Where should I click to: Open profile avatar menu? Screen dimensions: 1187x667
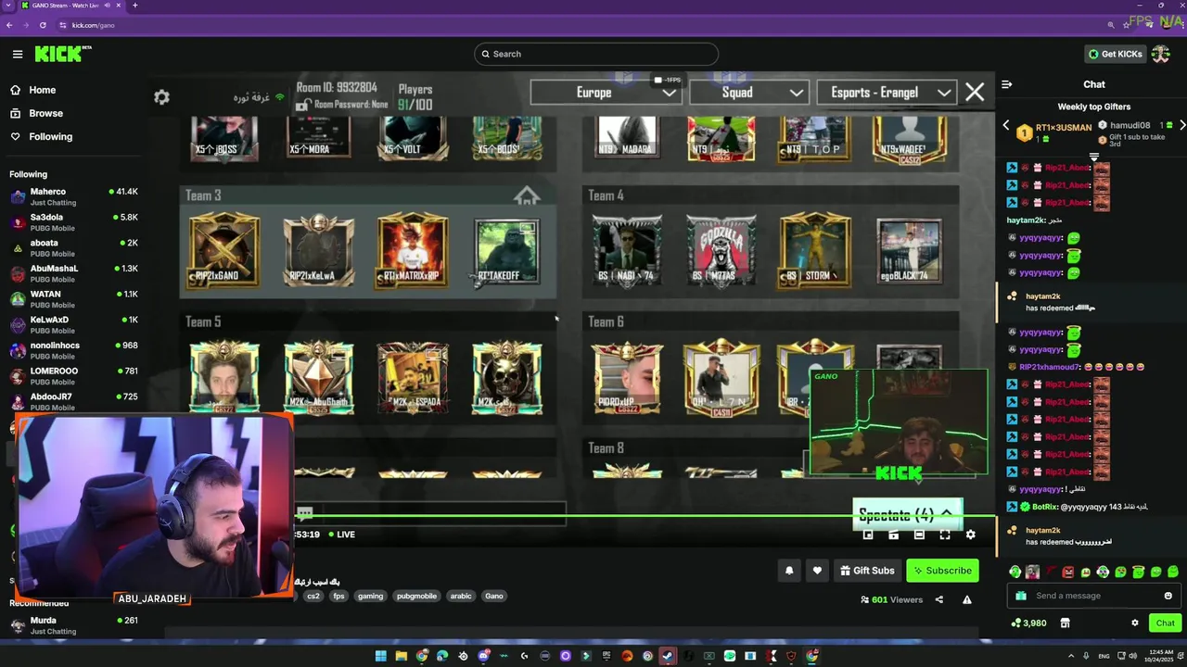(x=1161, y=54)
